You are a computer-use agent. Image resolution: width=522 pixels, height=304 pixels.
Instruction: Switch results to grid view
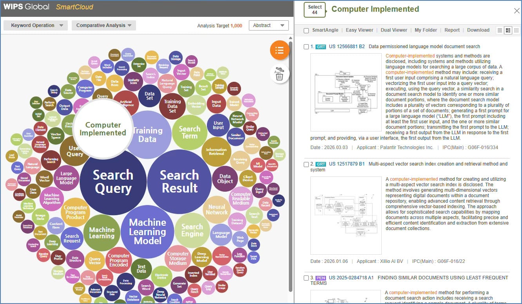pyautogui.click(x=517, y=30)
